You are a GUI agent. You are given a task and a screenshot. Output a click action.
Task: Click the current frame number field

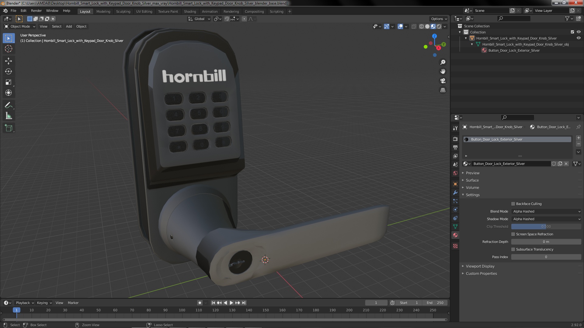(x=376, y=303)
